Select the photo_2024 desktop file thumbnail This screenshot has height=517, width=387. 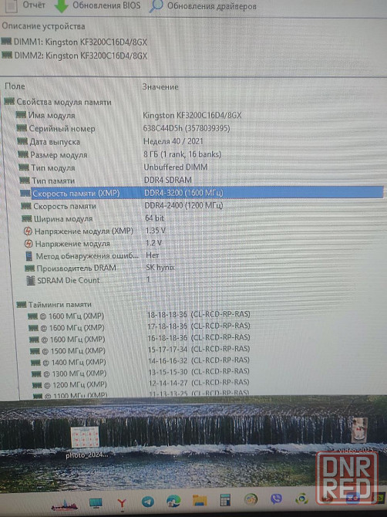[86, 437]
